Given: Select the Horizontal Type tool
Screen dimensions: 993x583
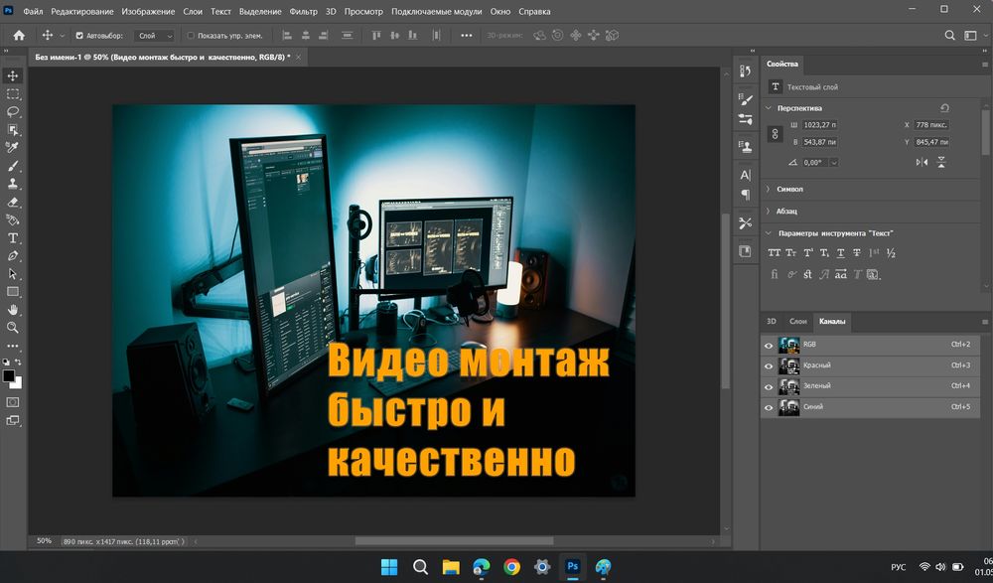Looking at the screenshot, I should 13,238.
